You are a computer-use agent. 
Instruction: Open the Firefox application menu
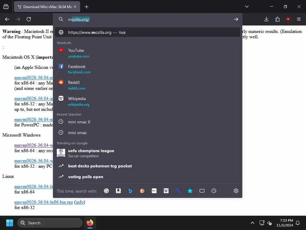299,19
